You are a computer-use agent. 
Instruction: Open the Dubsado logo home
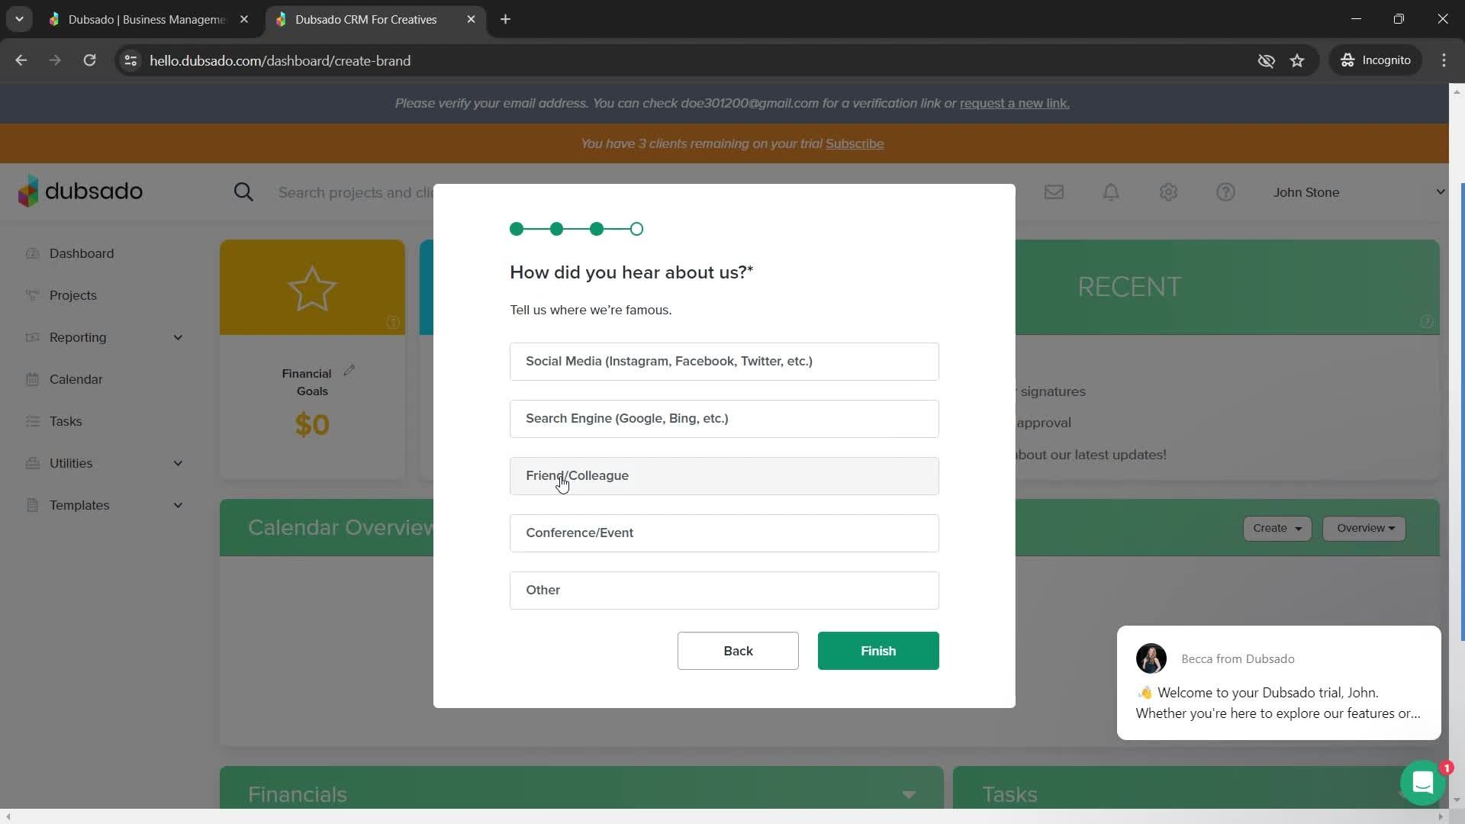[x=80, y=191]
